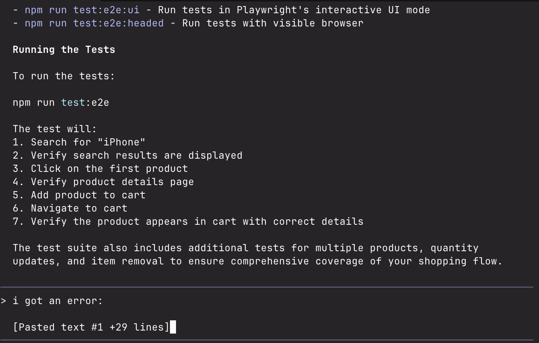Click step 5 "Add product to cart"
539x343 pixels.
pyautogui.click(x=79, y=195)
